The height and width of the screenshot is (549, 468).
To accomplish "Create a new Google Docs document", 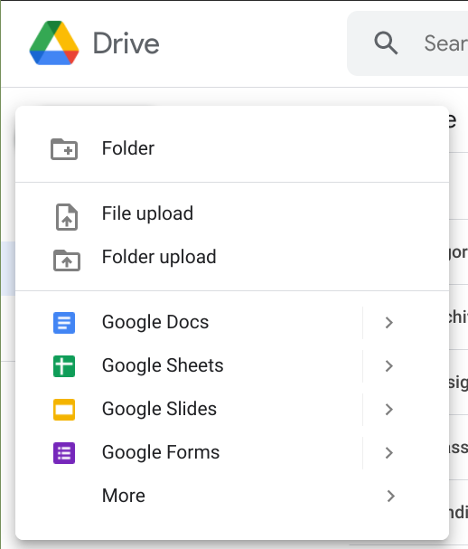I will click(189, 323).
